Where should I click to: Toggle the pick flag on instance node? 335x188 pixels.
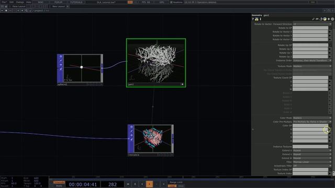pyautogui.click(x=131, y=139)
